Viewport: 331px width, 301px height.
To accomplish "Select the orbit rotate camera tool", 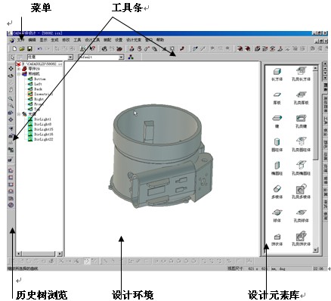I will point(11,76).
